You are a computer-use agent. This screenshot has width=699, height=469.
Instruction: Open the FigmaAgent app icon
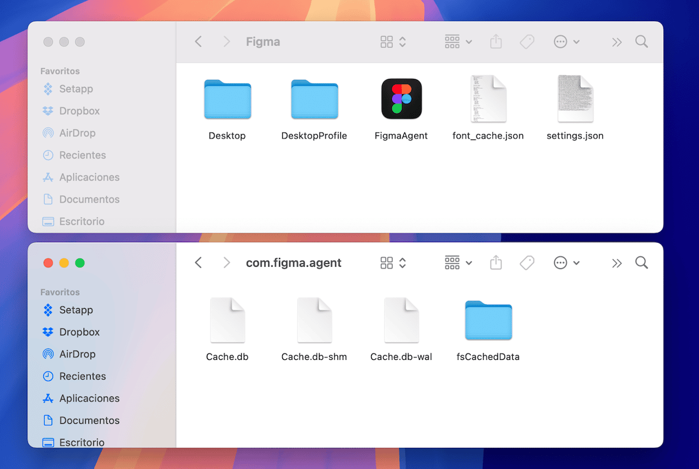(401, 99)
